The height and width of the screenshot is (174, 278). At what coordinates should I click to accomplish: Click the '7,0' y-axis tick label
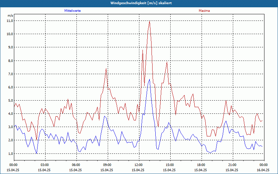(11, 74)
